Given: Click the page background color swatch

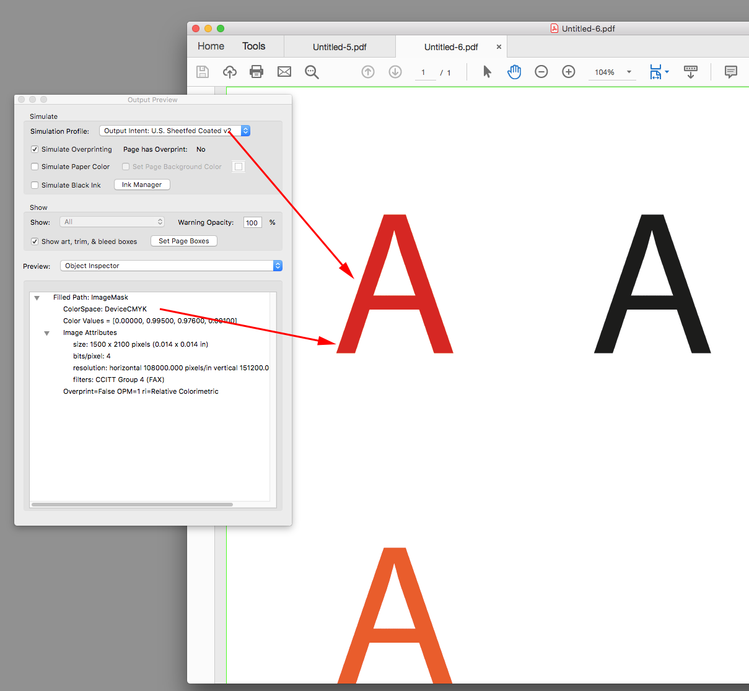Looking at the screenshot, I should tap(239, 167).
